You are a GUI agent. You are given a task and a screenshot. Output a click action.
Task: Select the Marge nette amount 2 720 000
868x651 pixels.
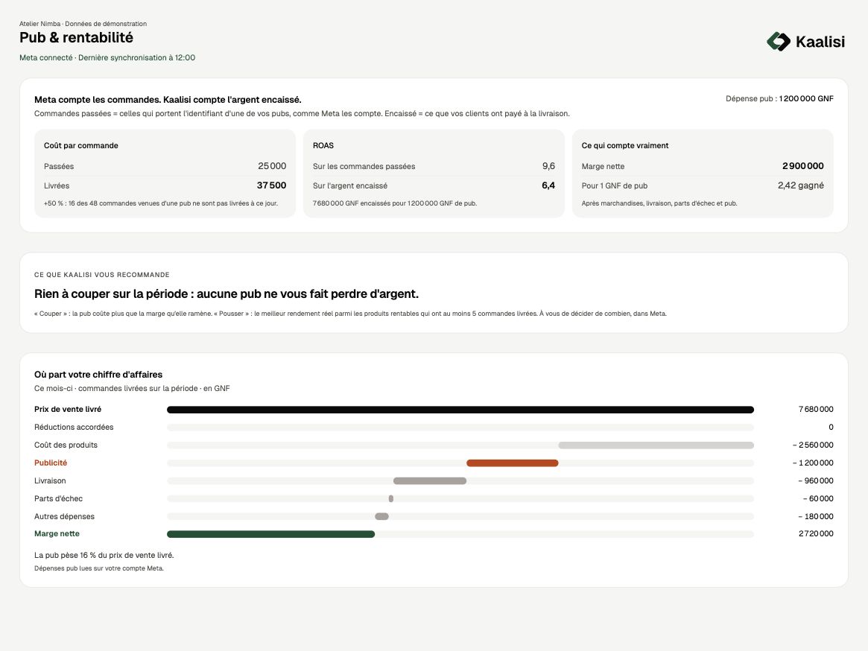[x=816, y=533]
